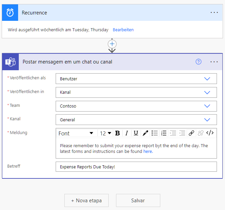
Task: Click the 'Postar mensagem em um chat ou canal' title
Action: click(67, 62)
